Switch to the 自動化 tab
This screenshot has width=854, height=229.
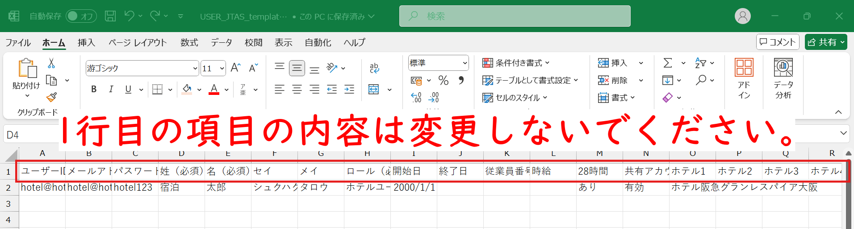click(x=318, y=42)
